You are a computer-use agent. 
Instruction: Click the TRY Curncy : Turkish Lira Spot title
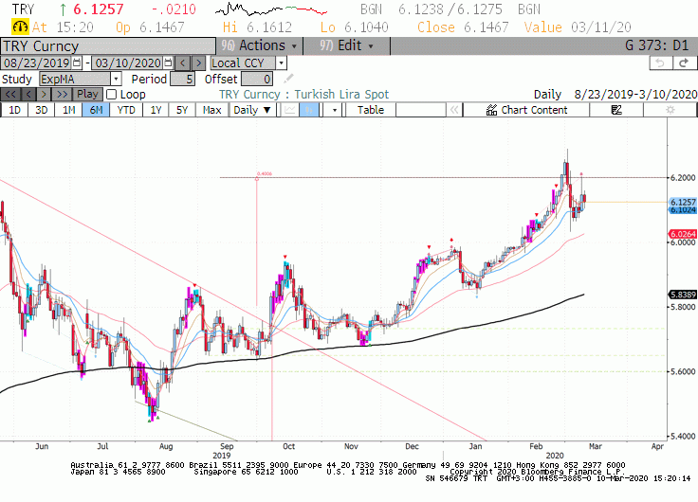tap(304, 95)
